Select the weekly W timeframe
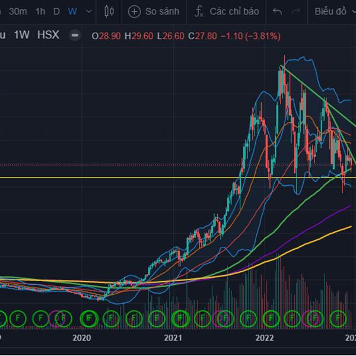This screenshot has height=356, width=356. 72,11
